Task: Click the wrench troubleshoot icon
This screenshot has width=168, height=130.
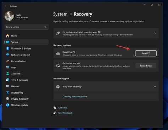Action: click(58, 33)
